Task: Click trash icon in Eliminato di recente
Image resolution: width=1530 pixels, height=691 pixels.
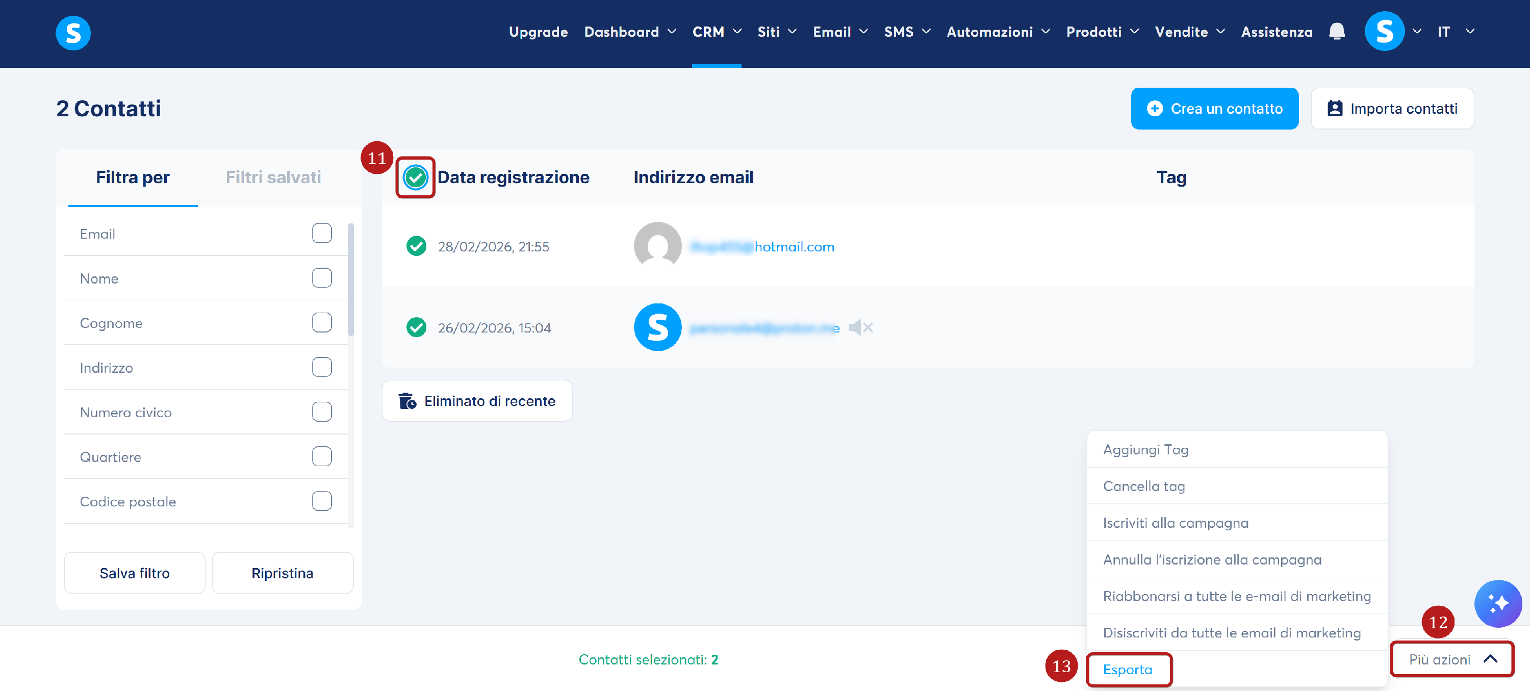Action: [x=407, y=401]
